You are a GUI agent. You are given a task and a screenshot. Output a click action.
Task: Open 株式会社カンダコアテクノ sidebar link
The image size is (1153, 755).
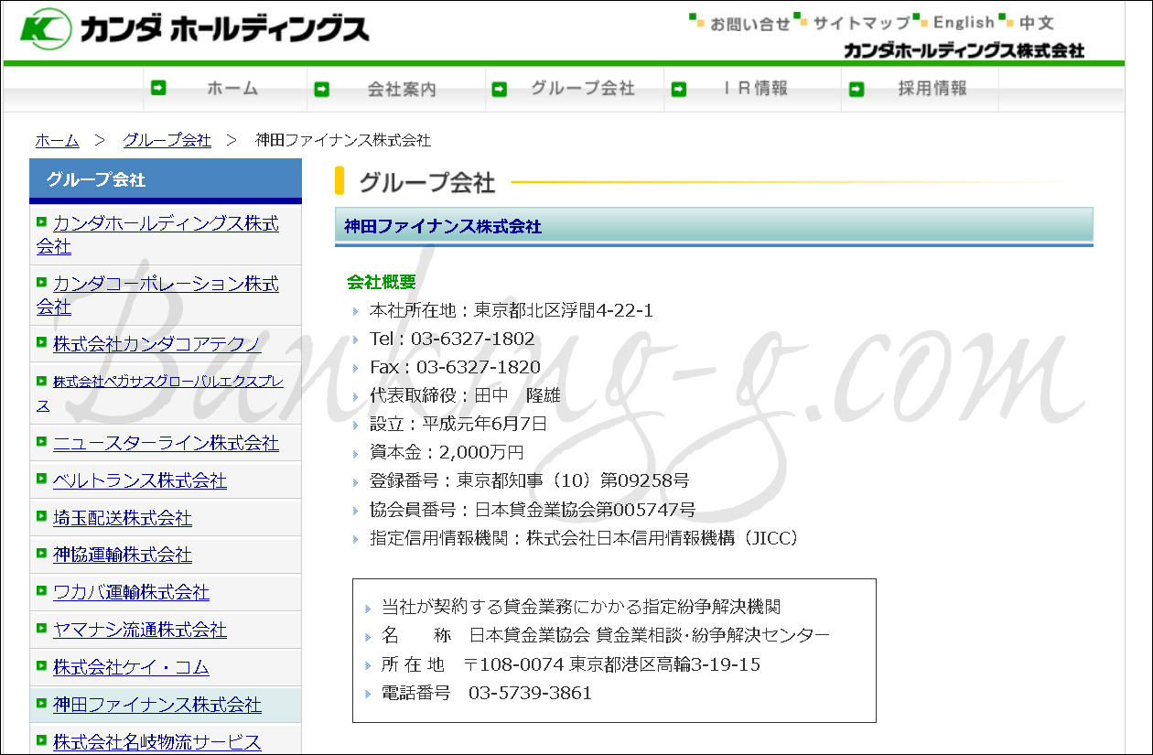(156, 344)
